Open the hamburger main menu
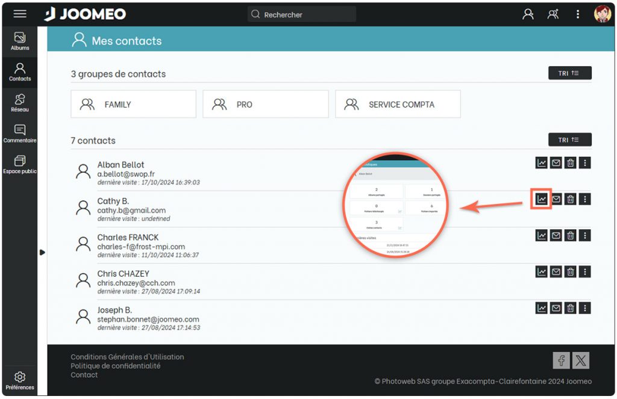The image size is (617, 399). [x=20, y=14]
